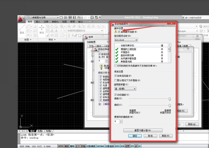Switch to the 常用 ribbon tab
209x148 pixels.
tap(30, 22)
